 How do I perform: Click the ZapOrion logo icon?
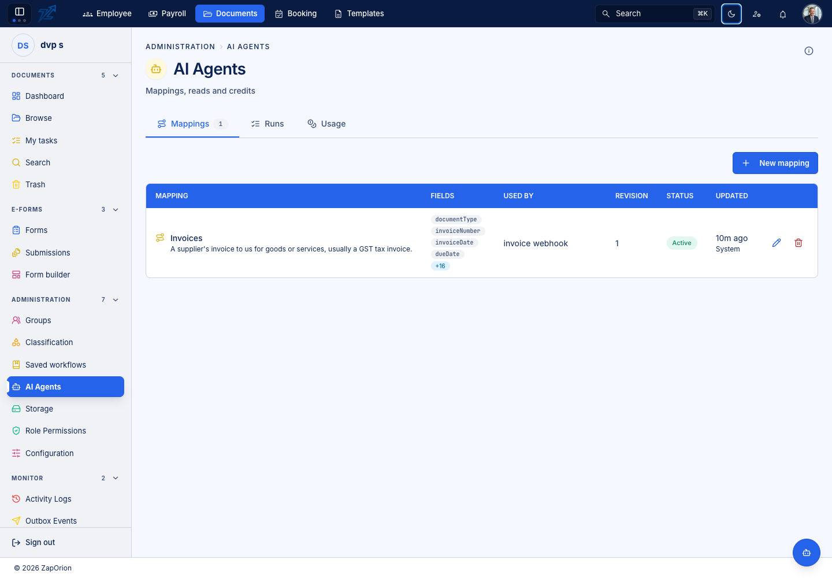tap(47, 13)
